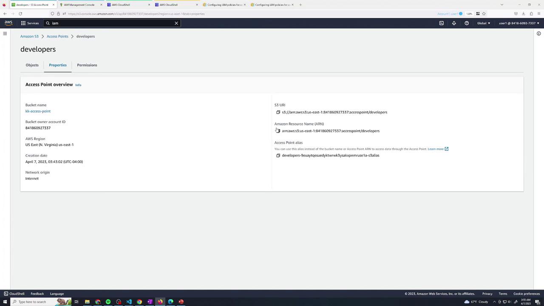Open OneNote from the taskbar

tap(150, 302)
